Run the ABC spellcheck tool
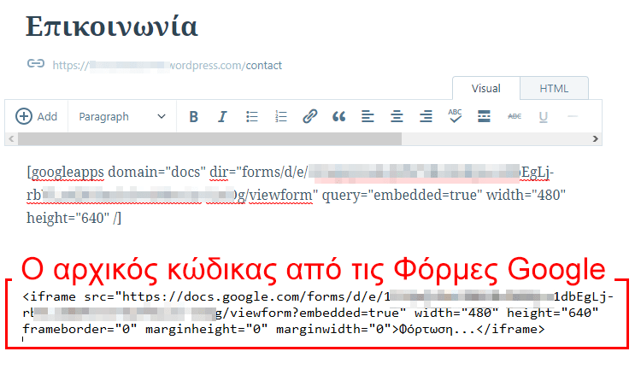Screen dimensions: 641x369 [x=455, y=116]
